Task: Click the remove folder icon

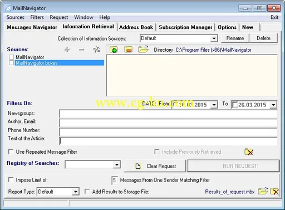Action: click(128, 50)
